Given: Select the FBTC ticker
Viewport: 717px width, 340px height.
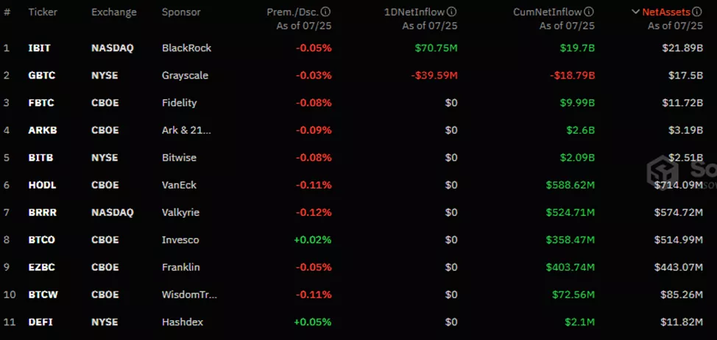Looking at the screenshot, I should (x=40, y=103).
